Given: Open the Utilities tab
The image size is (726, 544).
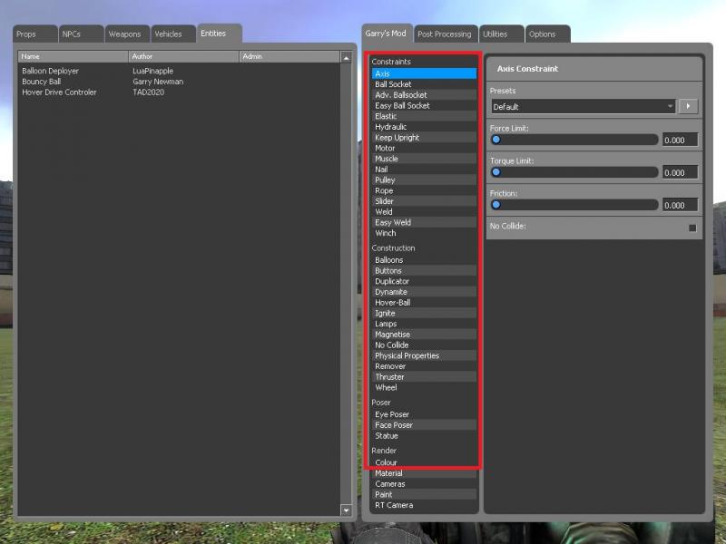Looking at the screenshot, I should (501, 34).
